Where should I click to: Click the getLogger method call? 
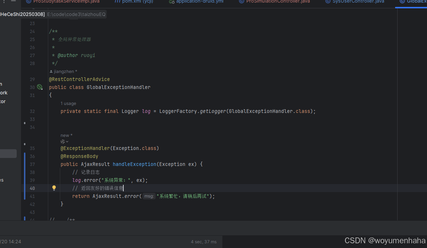[213, 111]
